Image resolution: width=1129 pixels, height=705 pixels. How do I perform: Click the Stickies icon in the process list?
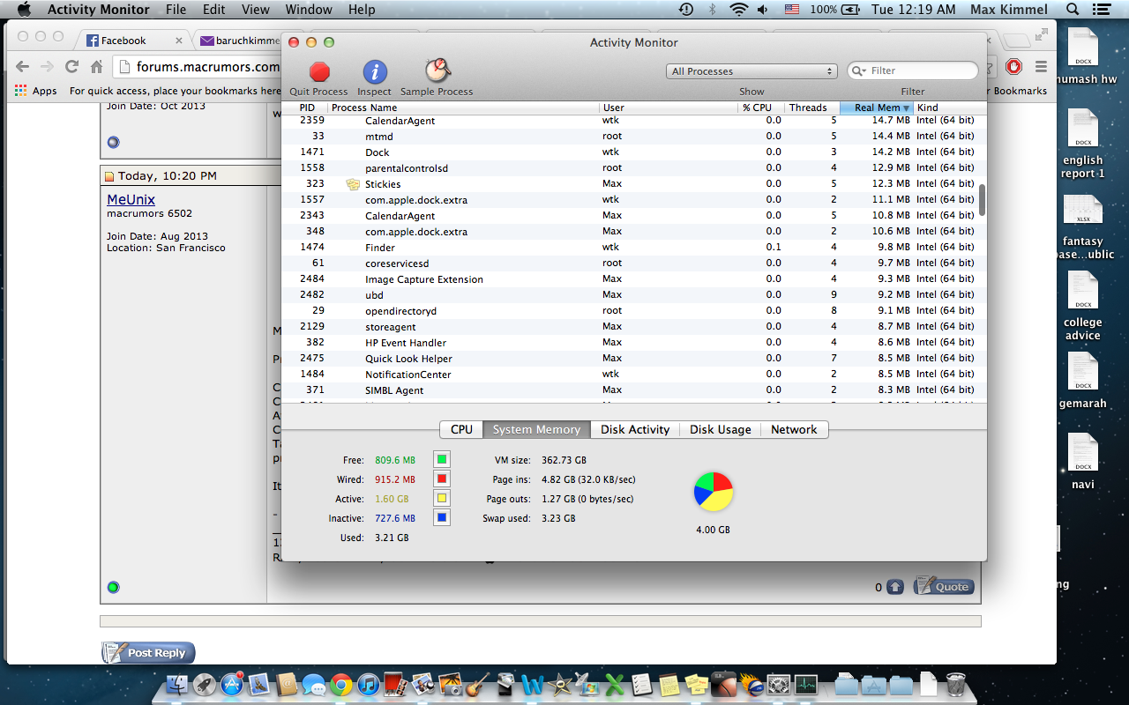click(354, 184)
